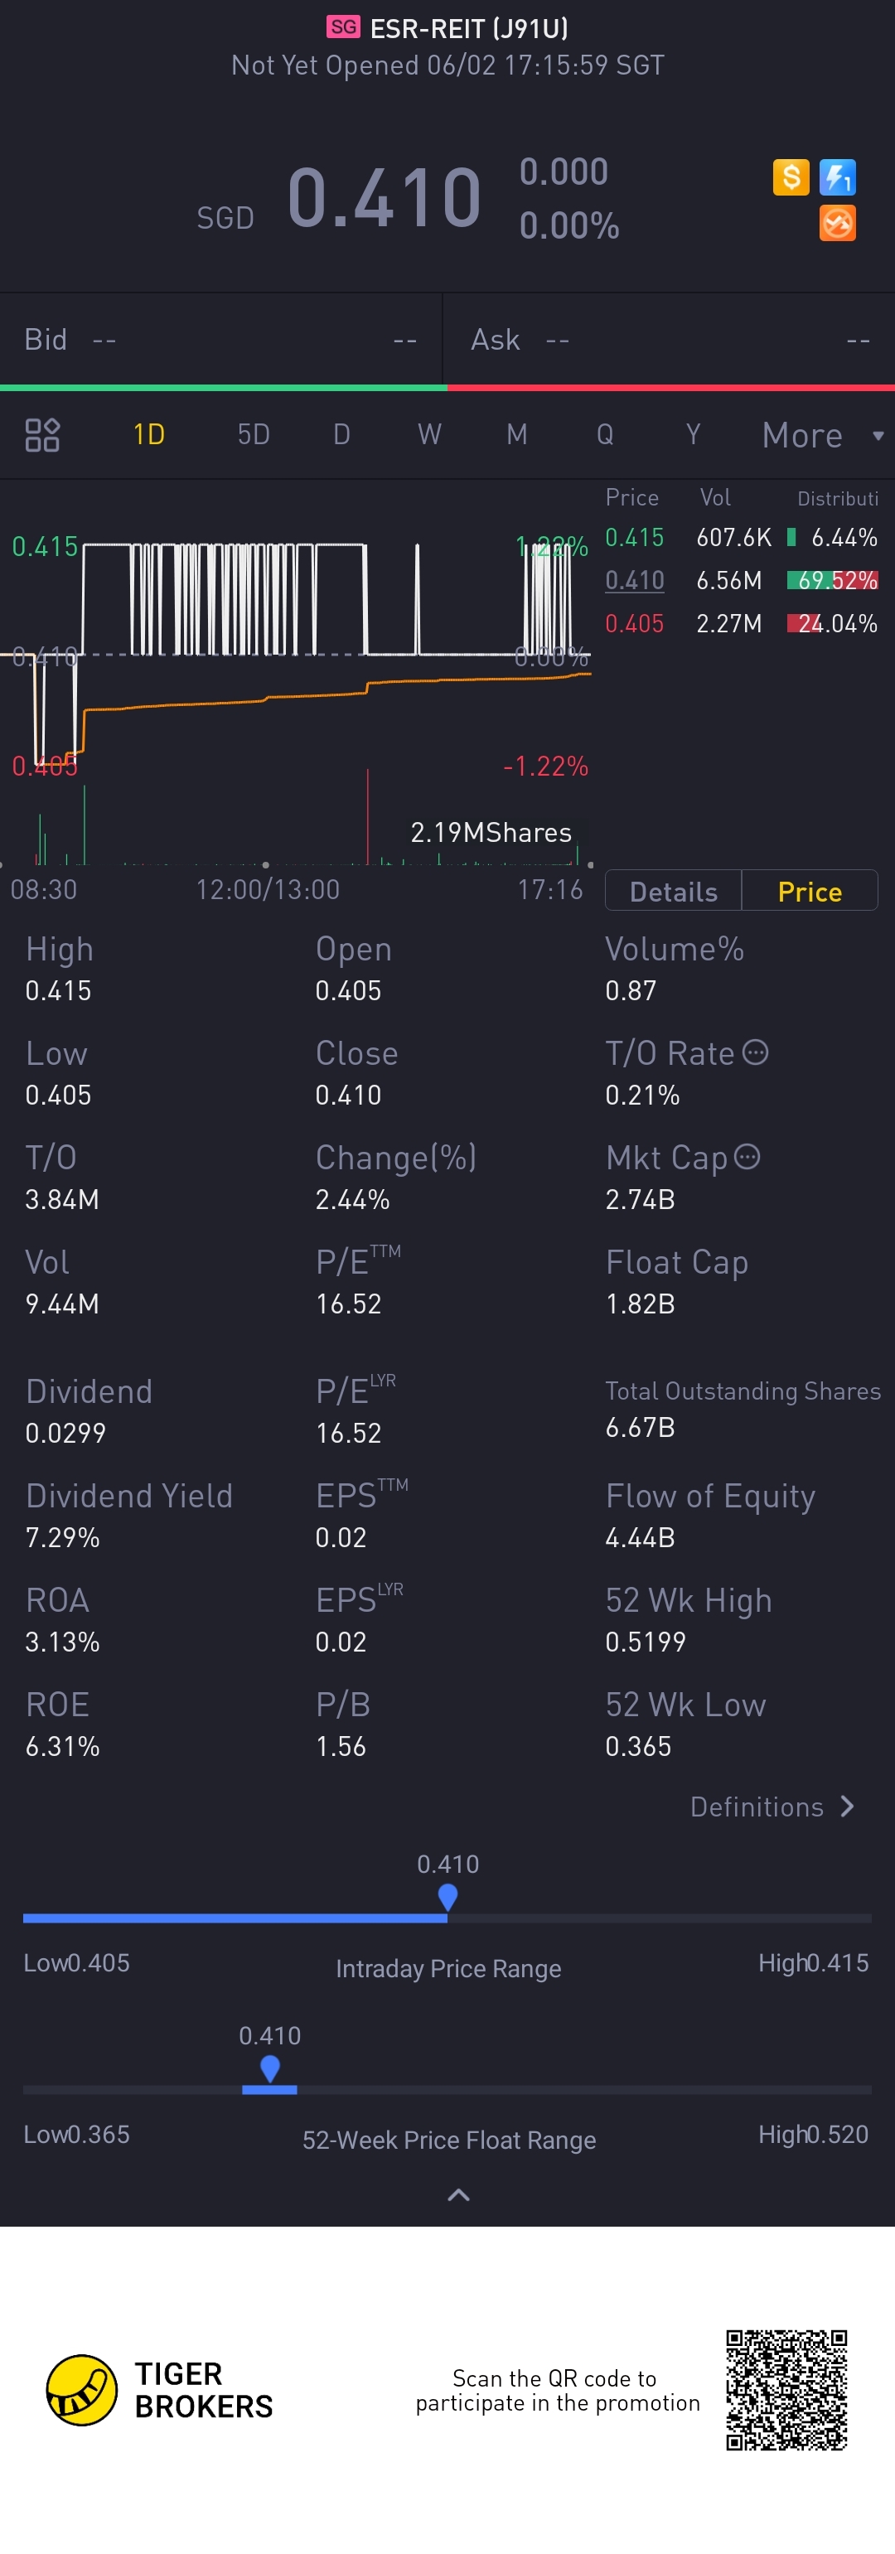Tap the blue lightning bolt icon

click(x=838, y=177)
